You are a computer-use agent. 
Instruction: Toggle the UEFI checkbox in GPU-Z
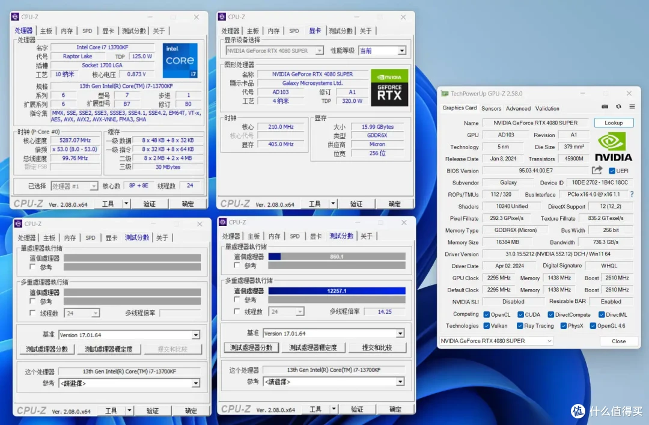[x=612, y=170]
